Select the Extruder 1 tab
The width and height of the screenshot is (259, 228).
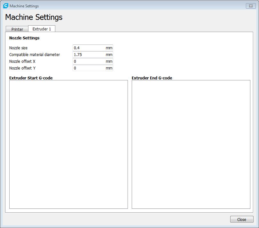coord(42,29)
